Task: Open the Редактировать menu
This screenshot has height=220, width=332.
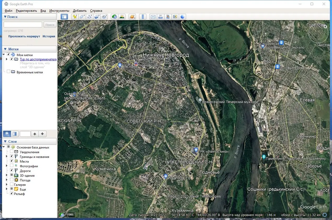Action: [26, 11]
